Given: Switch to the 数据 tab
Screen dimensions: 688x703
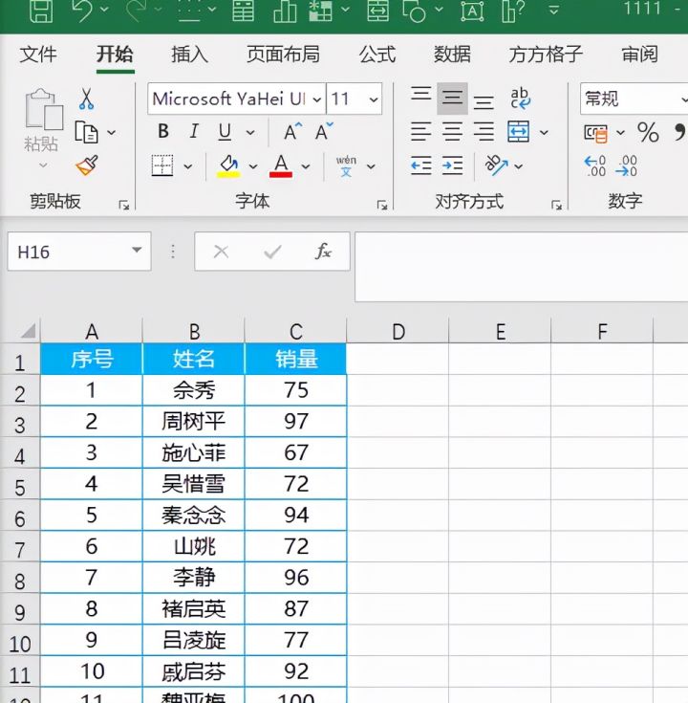Looking at the screenshot, I should click(x=452, y=55).
